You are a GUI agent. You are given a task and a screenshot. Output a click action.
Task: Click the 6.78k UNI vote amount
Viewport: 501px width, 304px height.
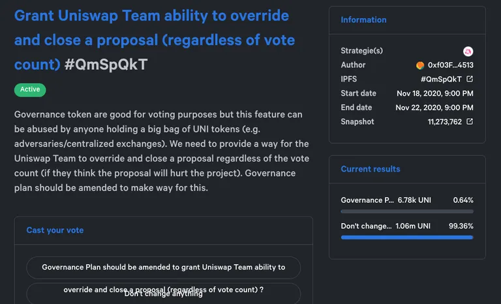(x=414, y=200)
